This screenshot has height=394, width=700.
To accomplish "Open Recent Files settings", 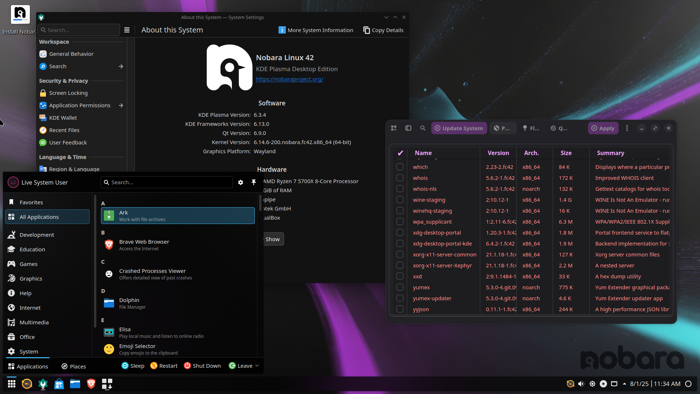I will (x=81, y=130).
